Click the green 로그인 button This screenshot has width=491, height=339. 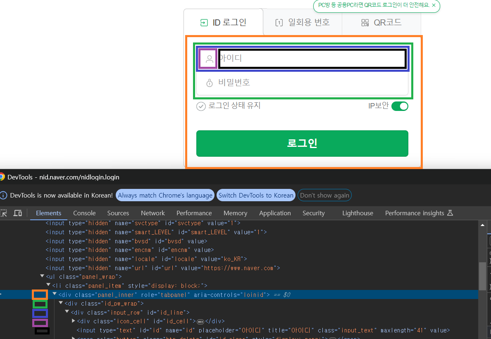pos(302,144)
